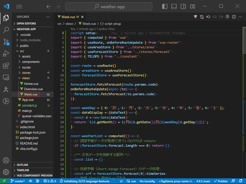The width and height of the screenshot is (246, 184).
Task: Collapse the src folder
Action: [x=33, y=51]
